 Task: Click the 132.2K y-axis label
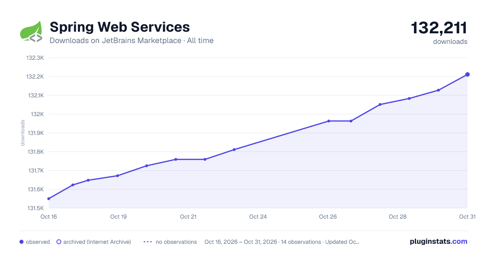point(35,76)
